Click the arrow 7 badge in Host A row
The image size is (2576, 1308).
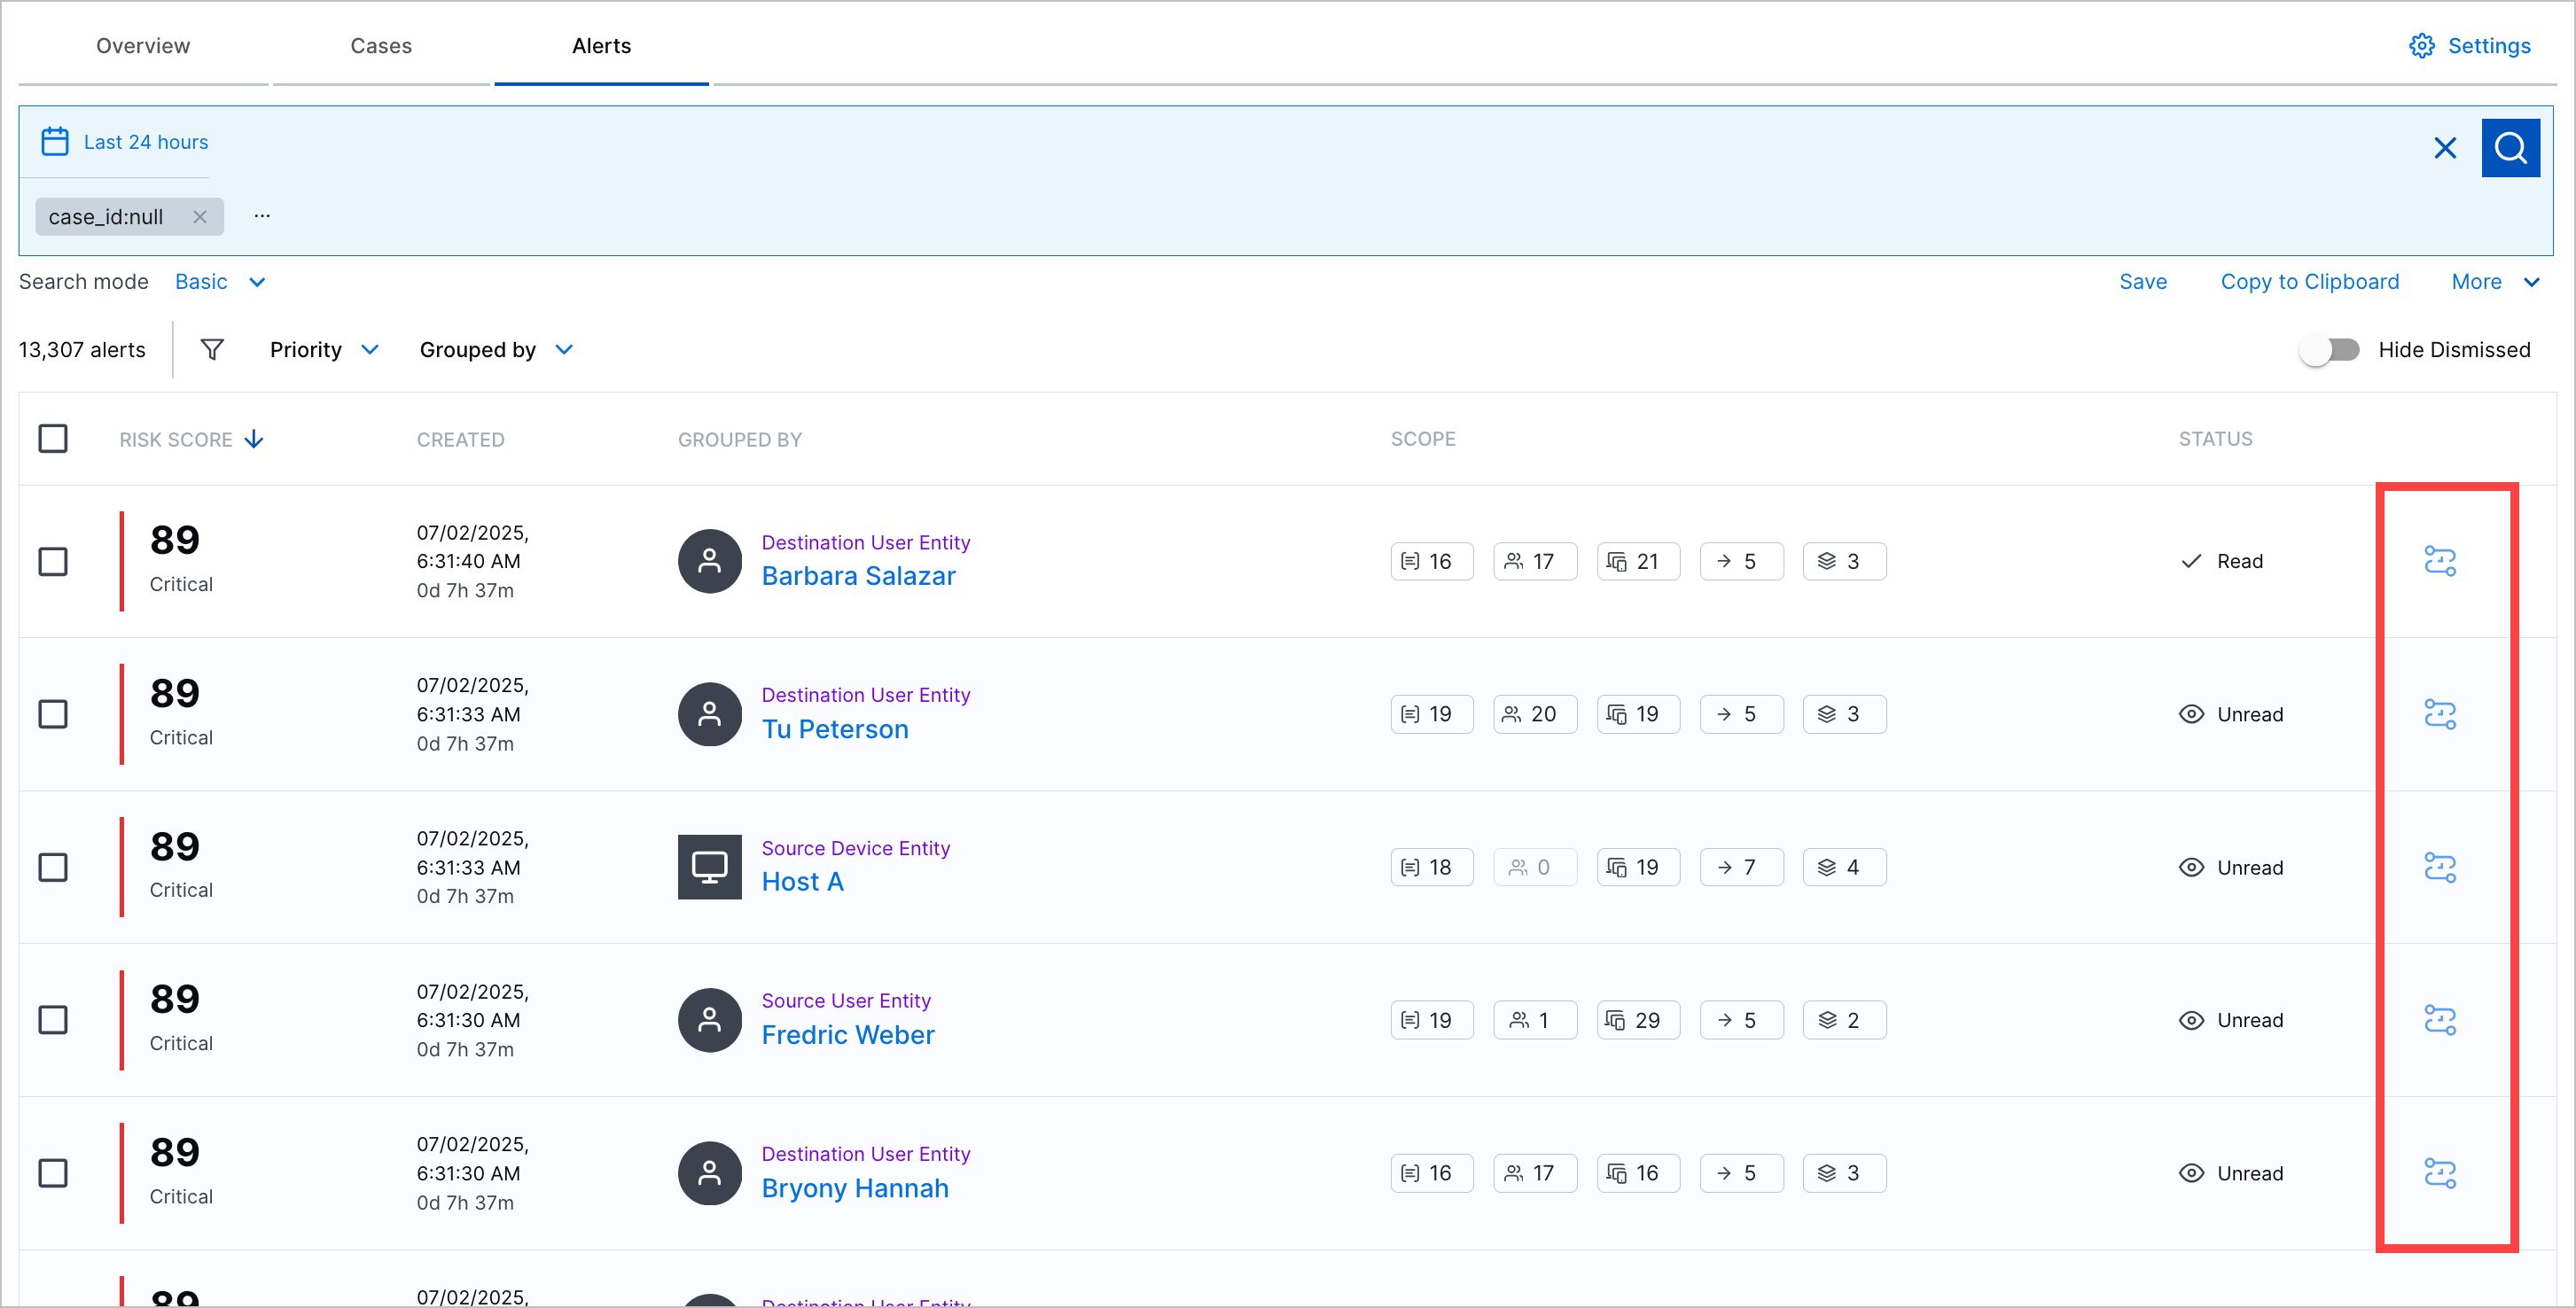coord(1741,867)
